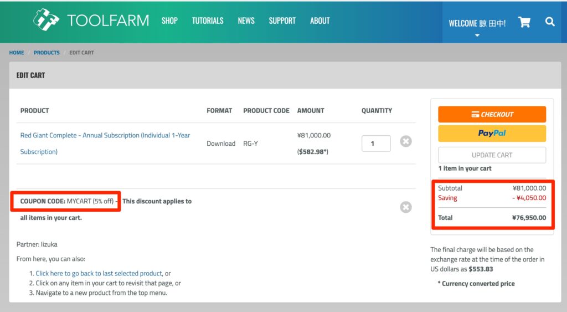Select the ($582.98*) converted price

tap(313, 152)
